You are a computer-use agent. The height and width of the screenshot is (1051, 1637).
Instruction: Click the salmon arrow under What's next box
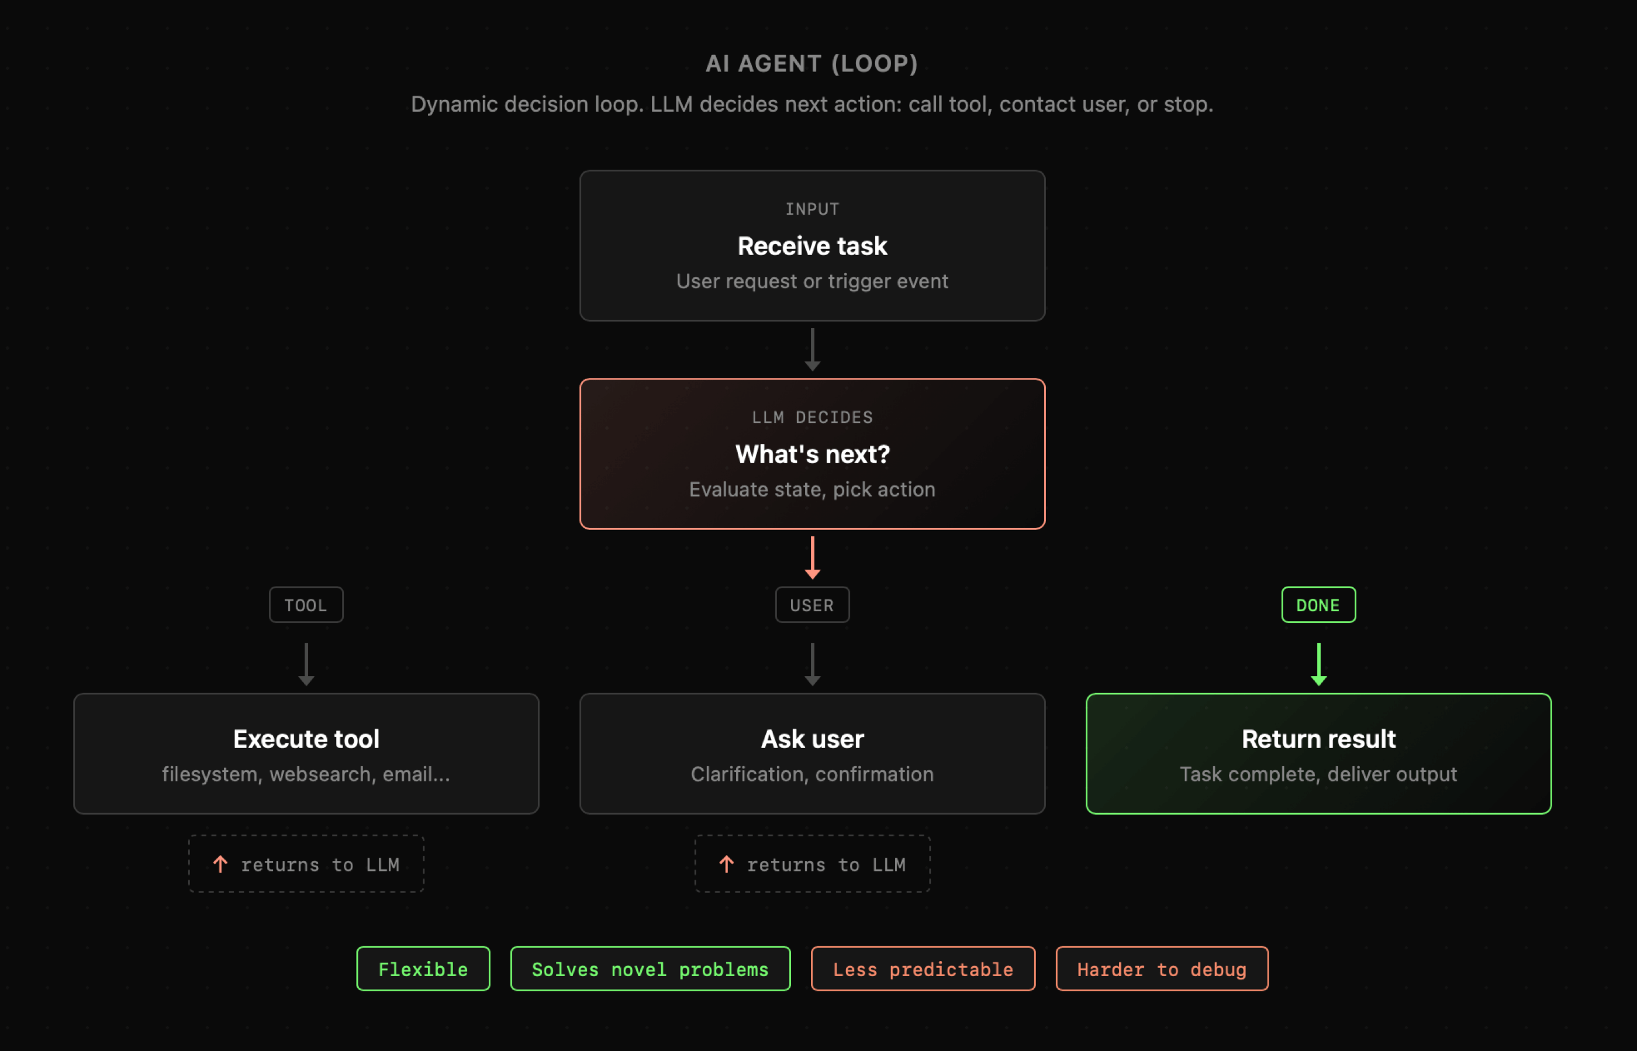pos(811,557)
